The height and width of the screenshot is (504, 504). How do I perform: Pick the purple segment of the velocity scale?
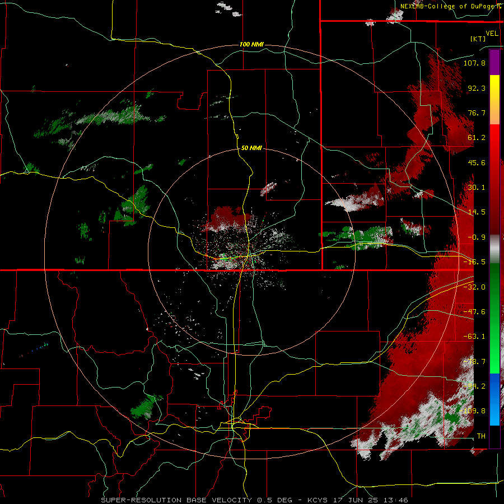pyautogui.click(x=494, y=62)
